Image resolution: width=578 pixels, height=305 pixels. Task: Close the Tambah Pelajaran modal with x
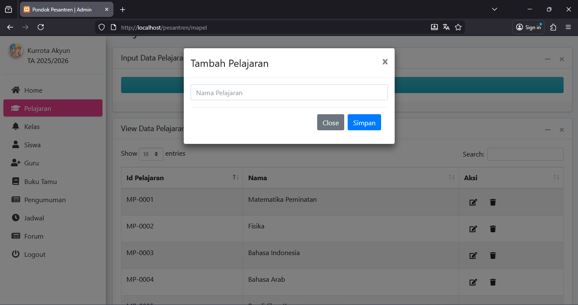coord(384,61)
